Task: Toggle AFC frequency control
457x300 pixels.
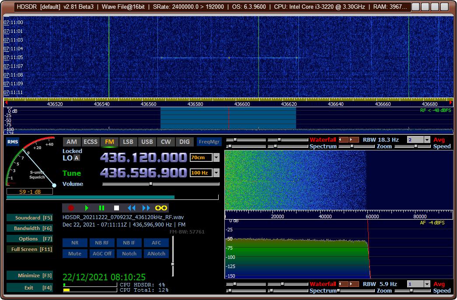Action: point(156,243)
